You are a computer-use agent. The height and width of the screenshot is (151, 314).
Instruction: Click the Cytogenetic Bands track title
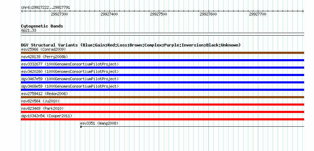coord(42,26)
